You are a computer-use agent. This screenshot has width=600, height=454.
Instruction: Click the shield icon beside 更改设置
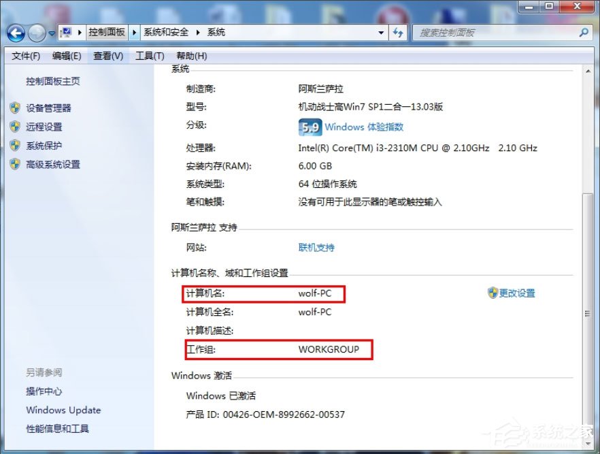tap(492, 293)
